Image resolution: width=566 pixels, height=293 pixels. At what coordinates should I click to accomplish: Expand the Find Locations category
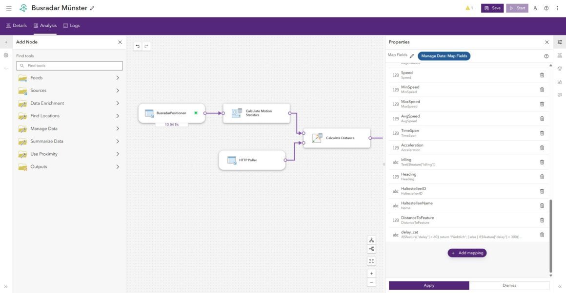point(69,116)
